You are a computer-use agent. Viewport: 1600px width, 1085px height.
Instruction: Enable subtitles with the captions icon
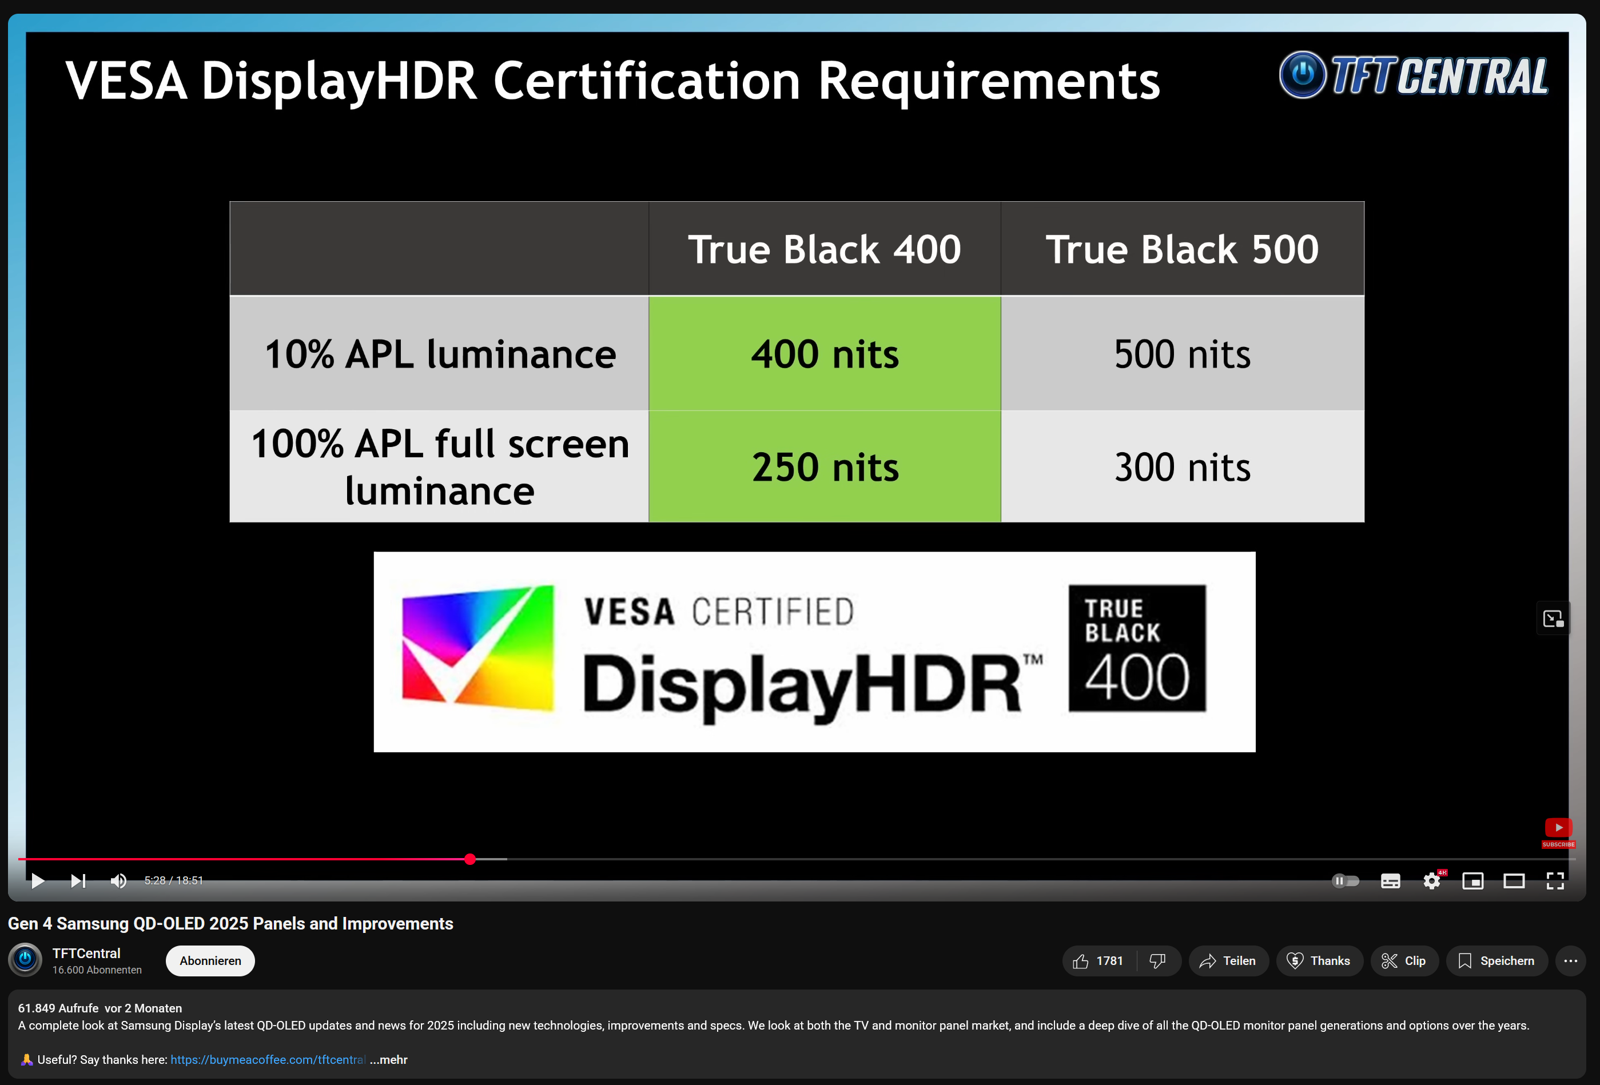(1390, 881)
